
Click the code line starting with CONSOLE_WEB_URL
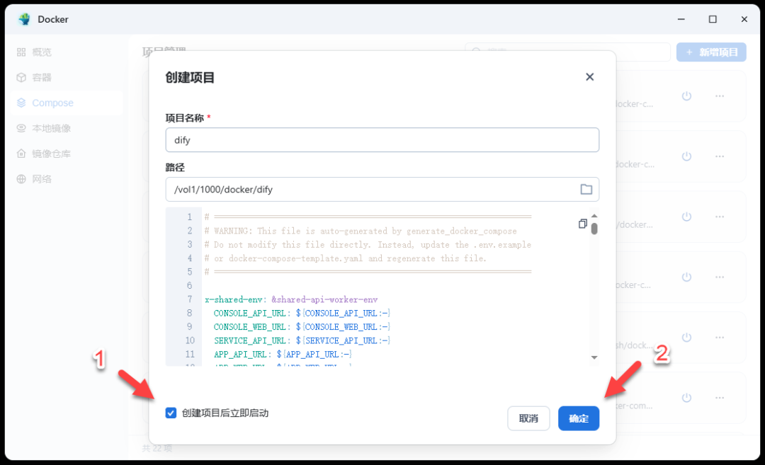point(302,326)
